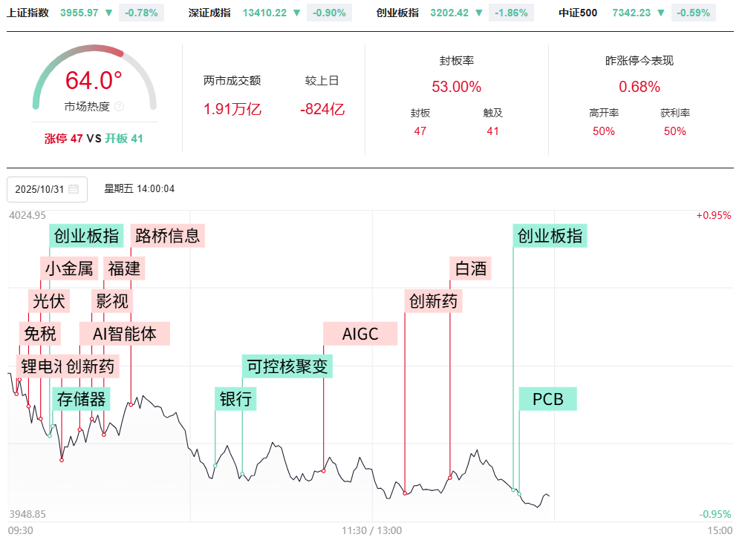
Task: Select the 存储器 green chart label
Action: (x=82, y=399)
